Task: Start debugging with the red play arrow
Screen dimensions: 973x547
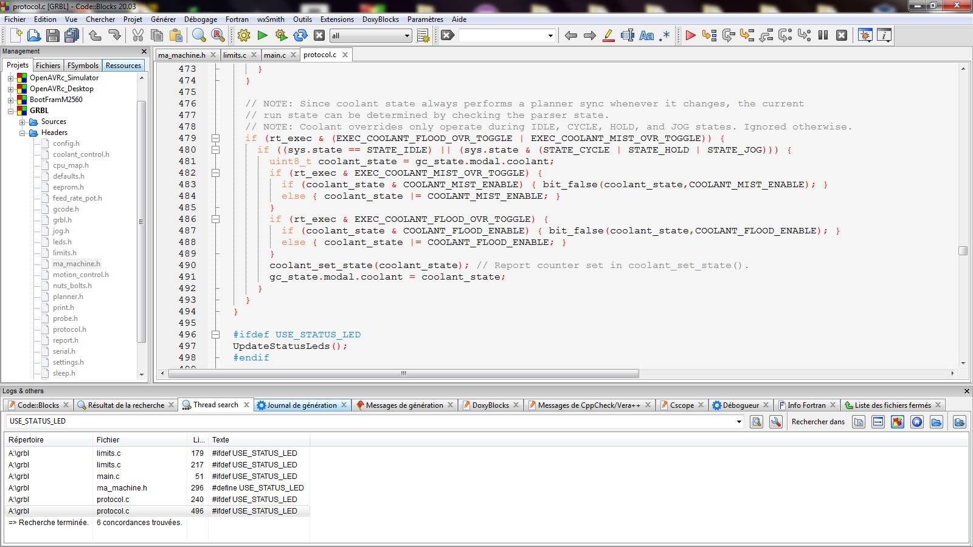Action: click(690, 35)
